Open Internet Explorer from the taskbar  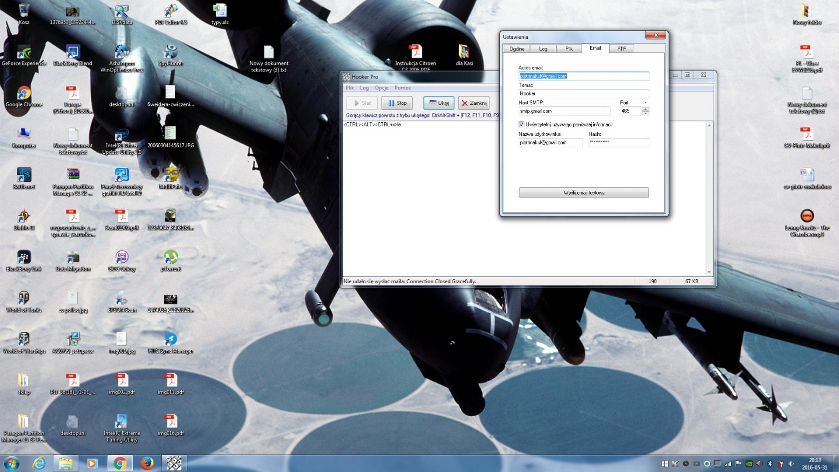click(x=39, y=464)
